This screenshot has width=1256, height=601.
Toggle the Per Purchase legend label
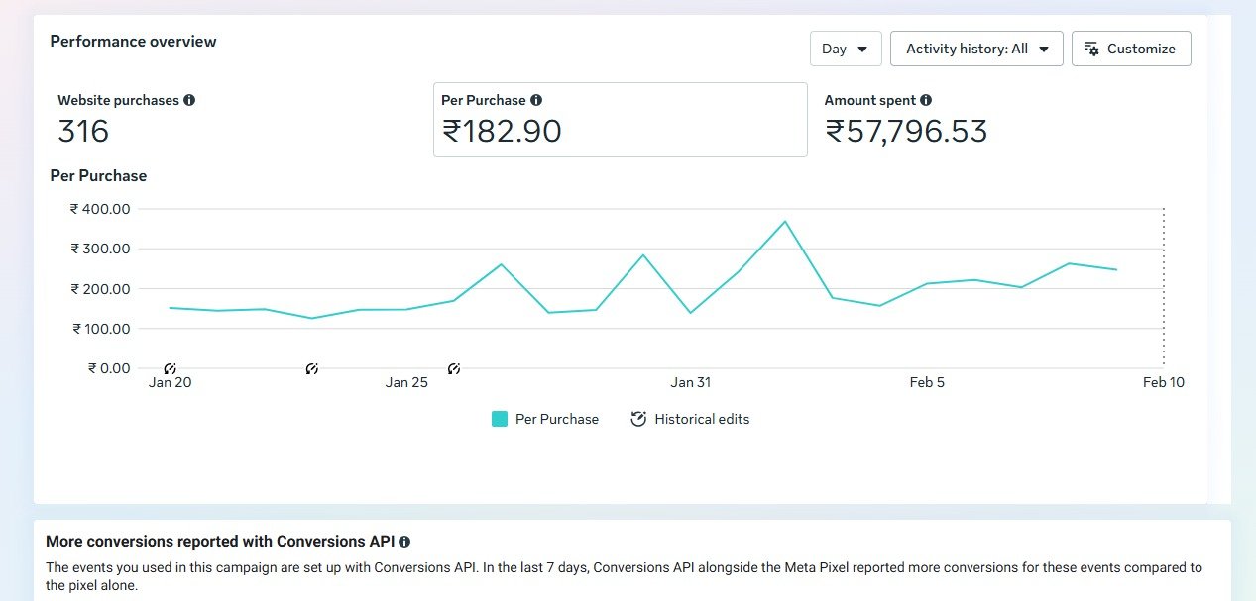[x=557, y=419]
